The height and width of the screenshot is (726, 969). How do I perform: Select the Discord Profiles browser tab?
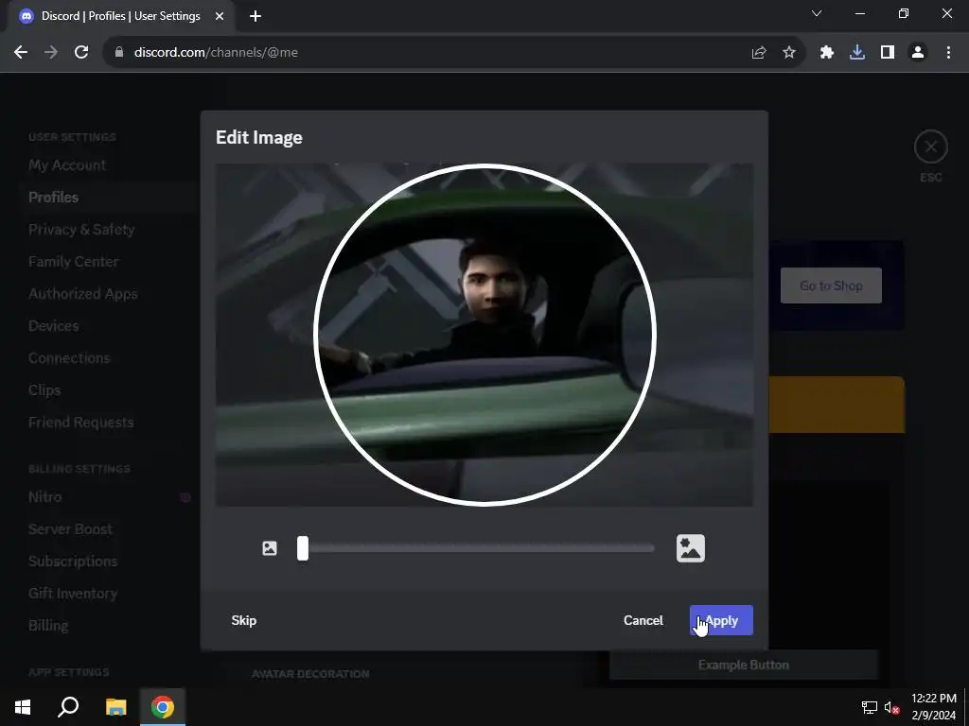tap(120, 16)
